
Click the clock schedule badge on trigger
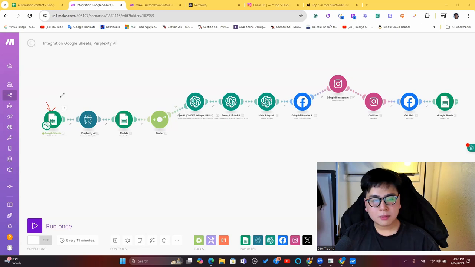46,126
